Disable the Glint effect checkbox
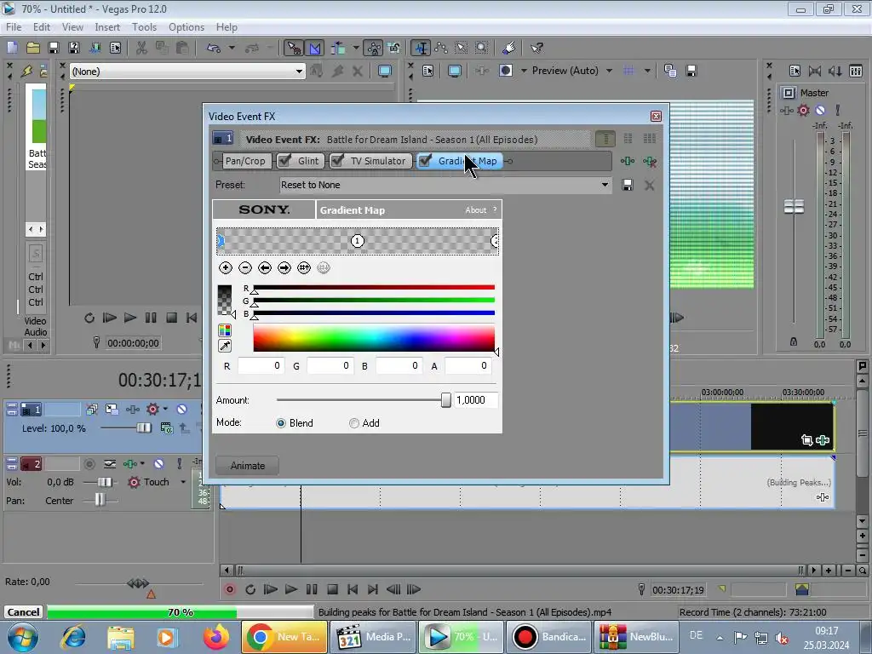Viewport: 872px width, 654px height. (x=284, y=161)
